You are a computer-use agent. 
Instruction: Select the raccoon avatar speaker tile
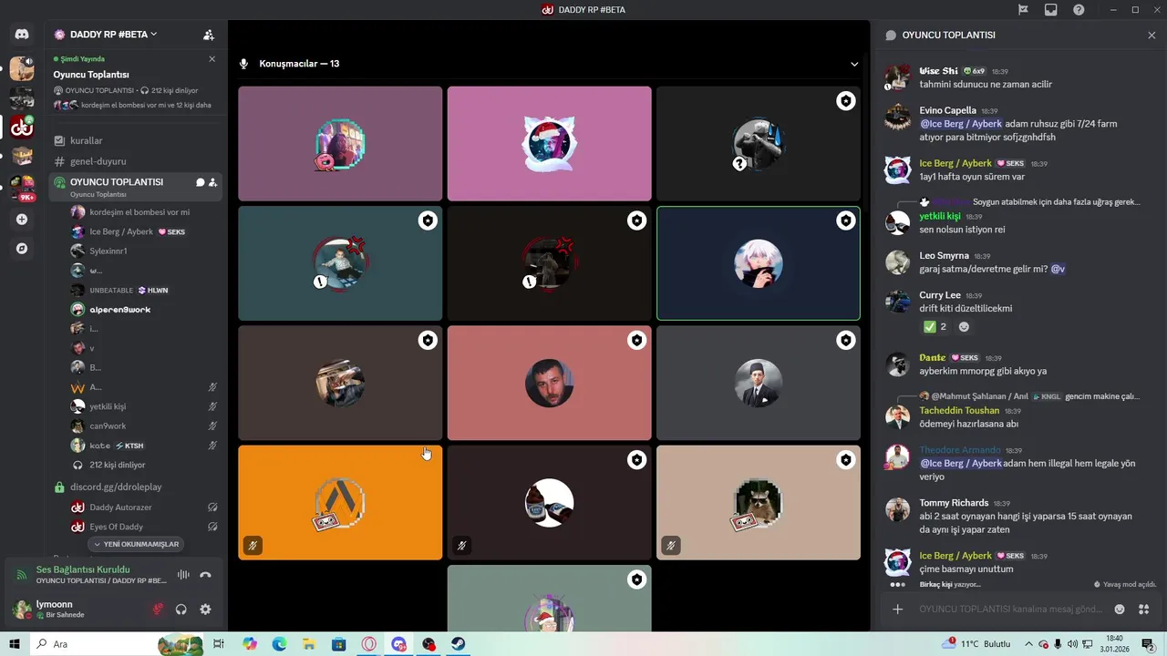(x=759, y=502)
